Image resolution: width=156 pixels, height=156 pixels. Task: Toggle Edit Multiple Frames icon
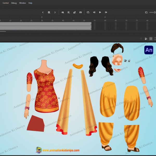(69, 12)
